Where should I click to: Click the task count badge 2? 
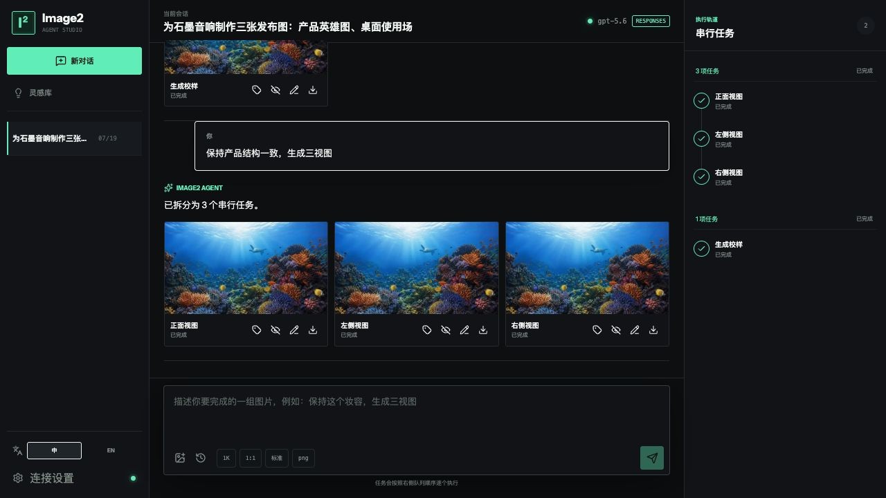click(x=865, y=26)
